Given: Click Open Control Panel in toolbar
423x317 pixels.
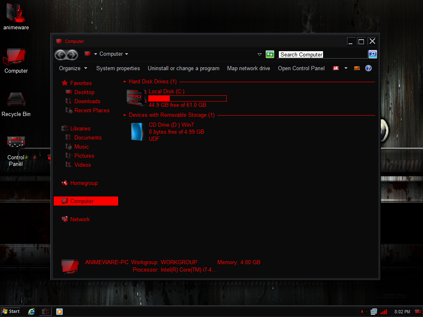Looking at the screenshot, I should tap(301, 69).
